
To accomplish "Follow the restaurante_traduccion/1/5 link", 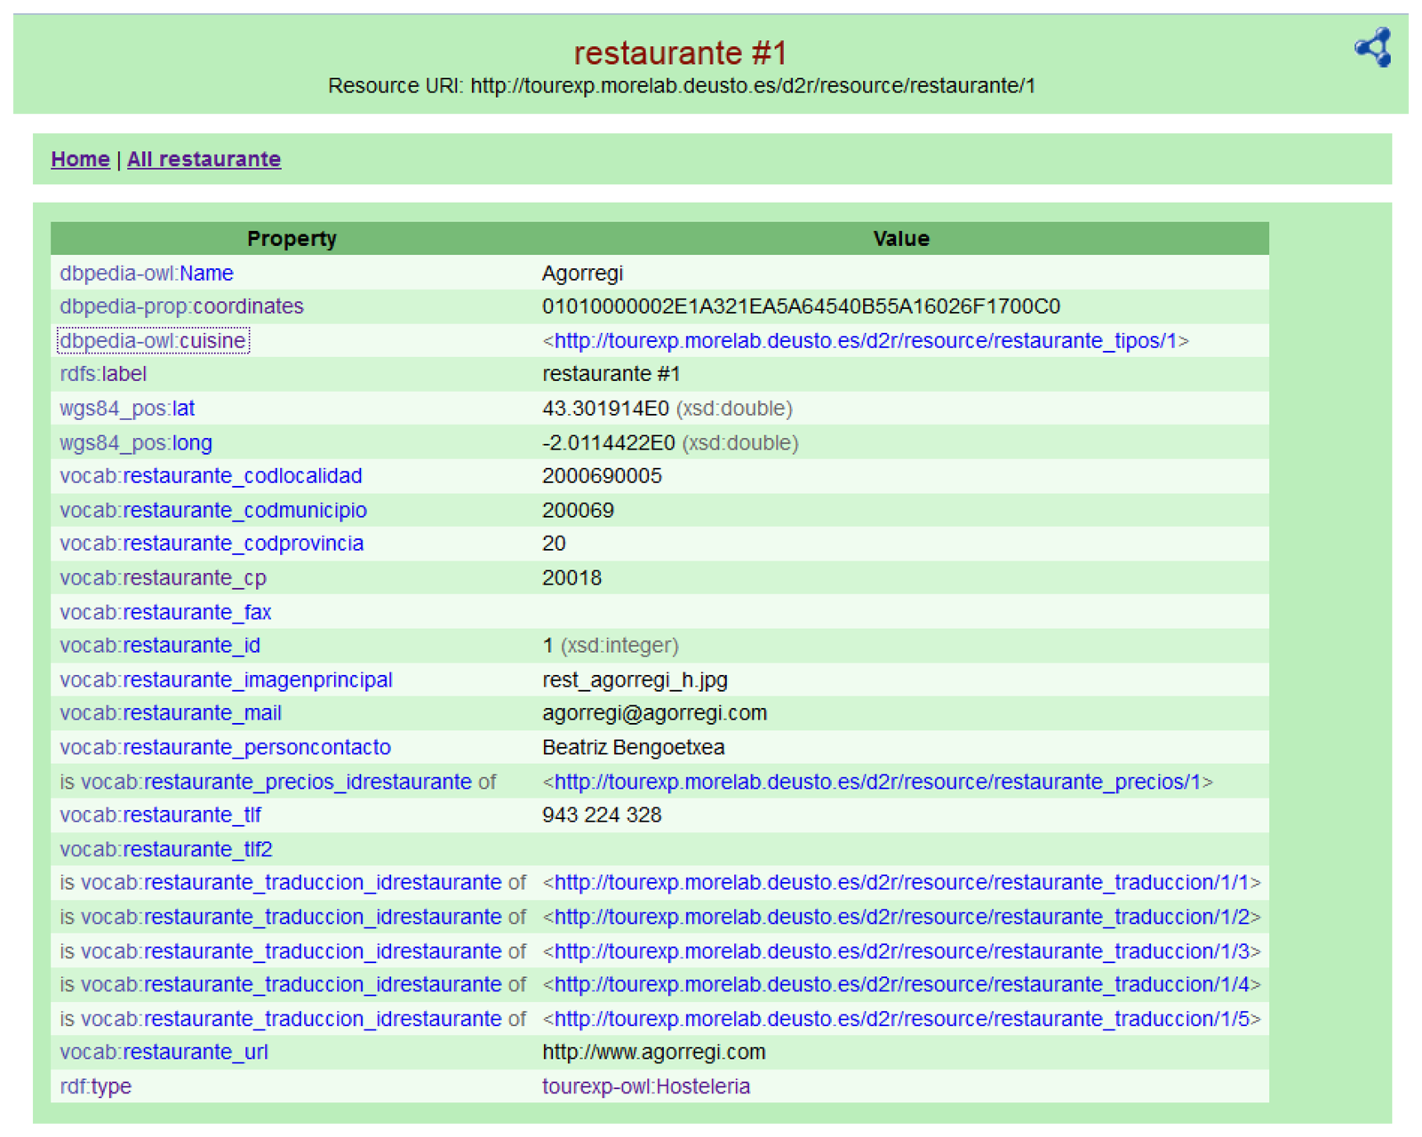I will [x=901, y=1019].
